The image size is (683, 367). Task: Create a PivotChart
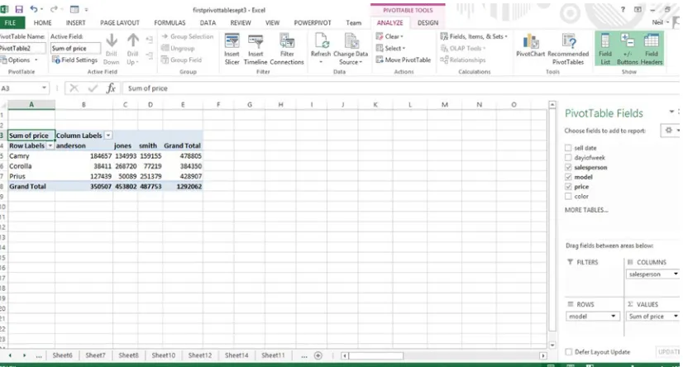[530, 45]
